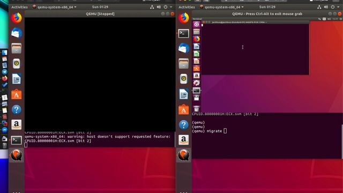Click Activities on the left desktop

[x=19, y=7]
